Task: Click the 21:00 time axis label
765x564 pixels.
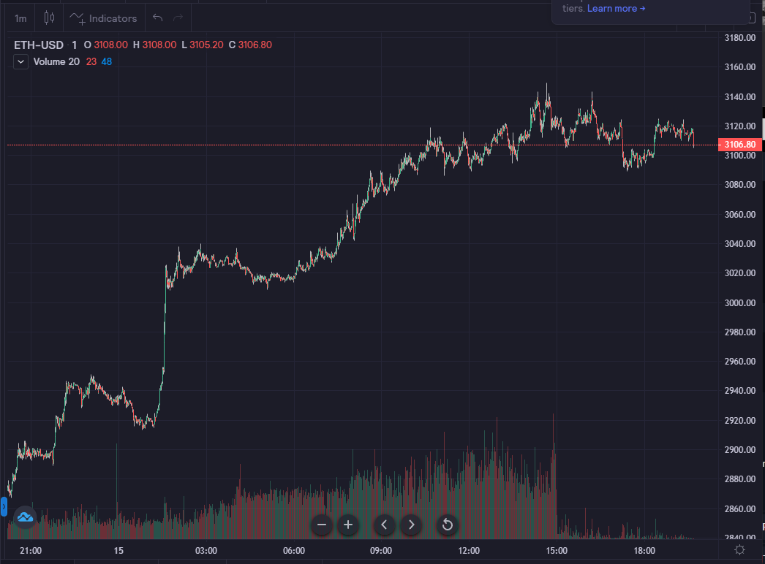Action: [x=31, y=550]
